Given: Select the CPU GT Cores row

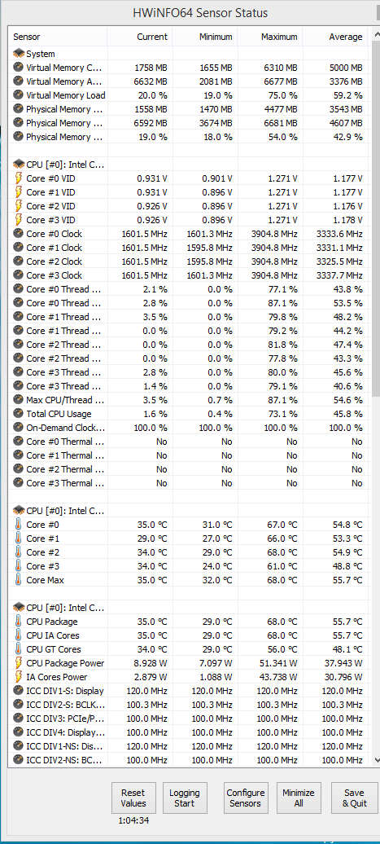Looking at the screenshot, I should click(190, 649).
